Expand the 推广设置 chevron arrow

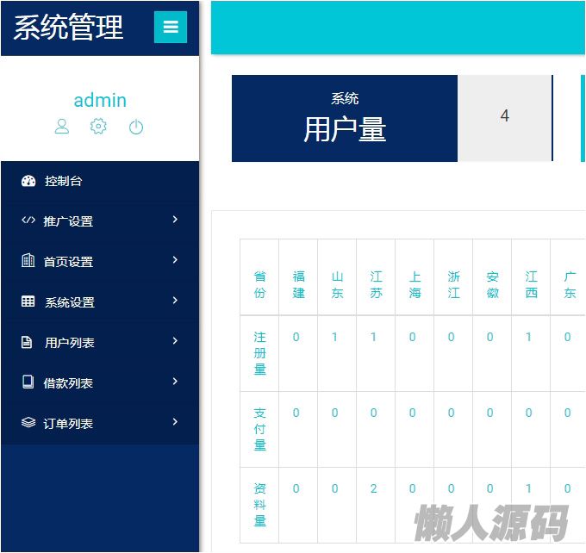tap(175, 220)
